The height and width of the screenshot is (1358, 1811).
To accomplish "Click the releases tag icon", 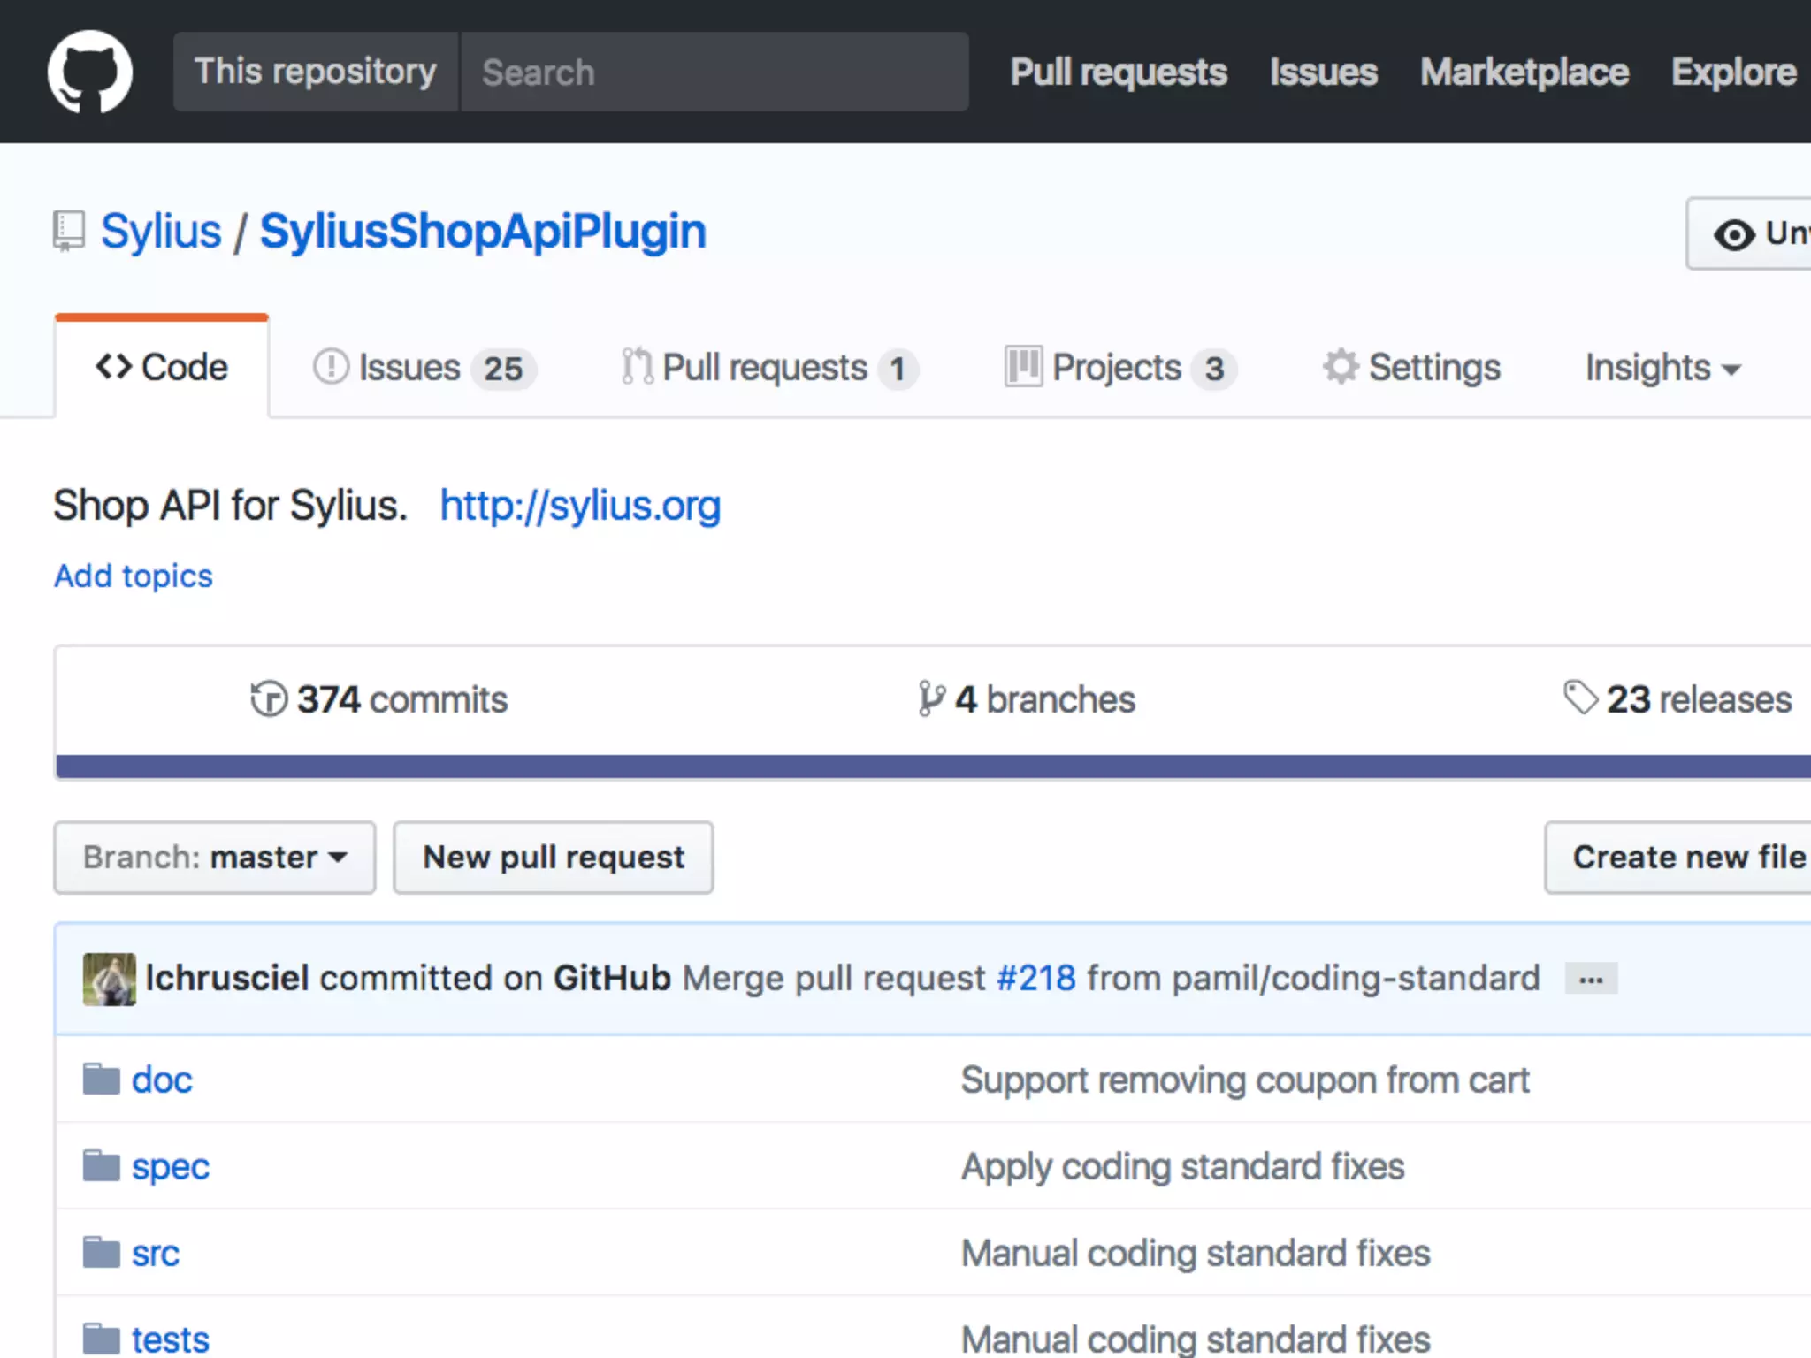I will pos(1580,698).
